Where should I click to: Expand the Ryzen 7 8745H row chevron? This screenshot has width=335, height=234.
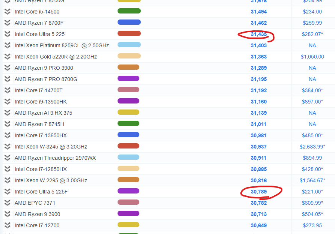click(7, 124)
